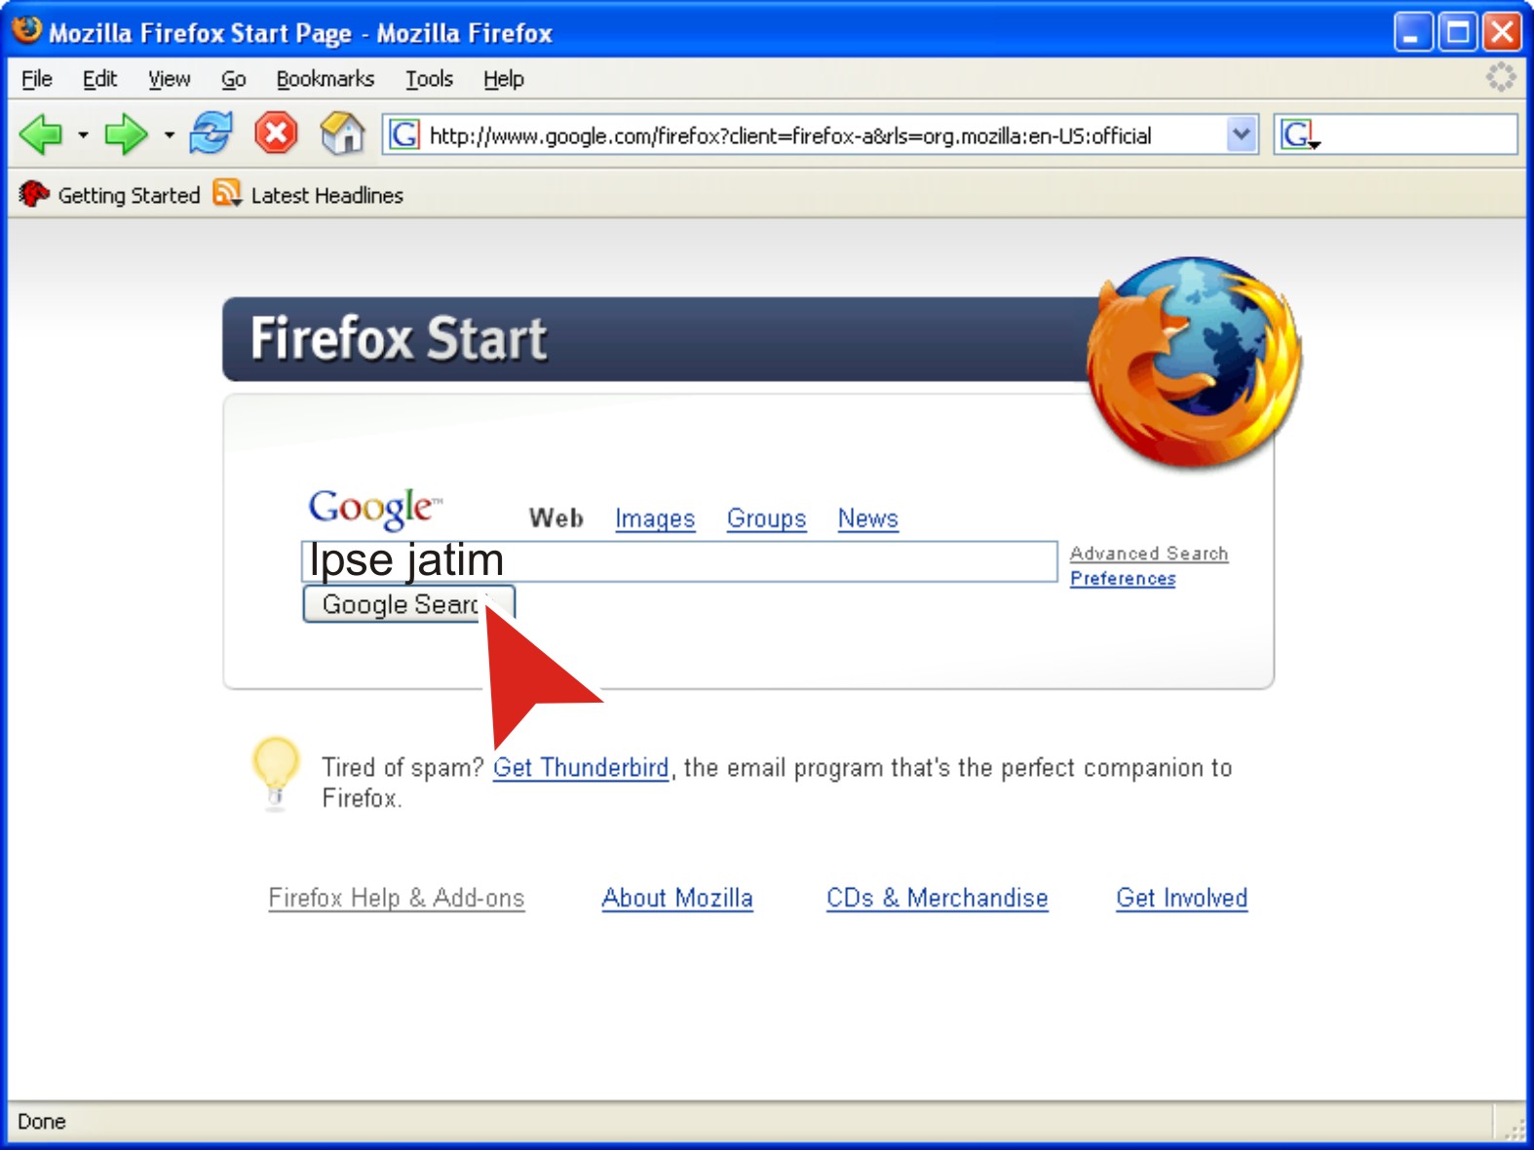Click the Firefox globe logo
The width and height of the screenshot is (1534, 1150).
point(1195,362)
